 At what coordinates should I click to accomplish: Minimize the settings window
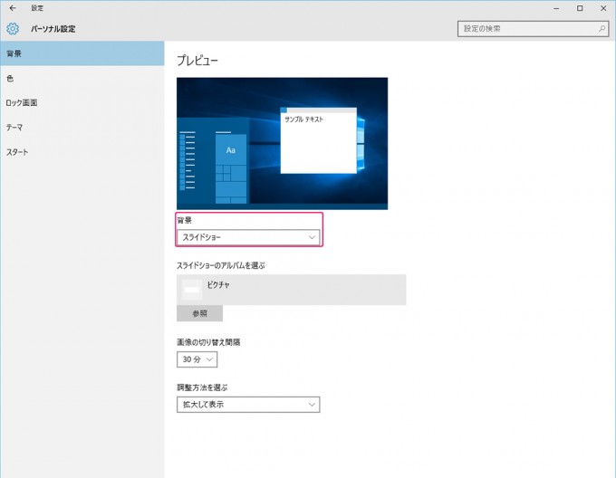coord(556,8)
